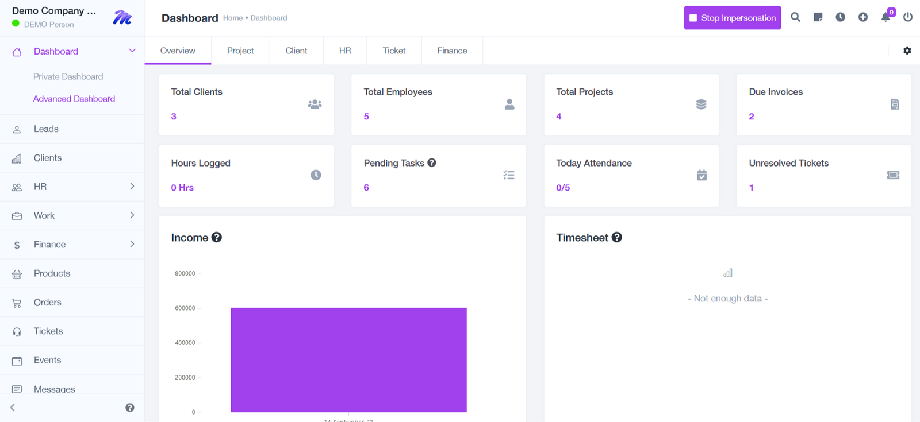Click help icon beside Income heading
920x422 pixels.
(x=217, y=237)
